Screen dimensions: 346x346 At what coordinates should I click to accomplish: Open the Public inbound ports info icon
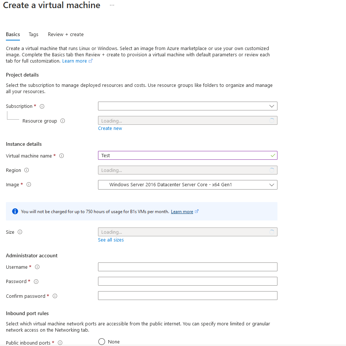[x=60, y=343]
